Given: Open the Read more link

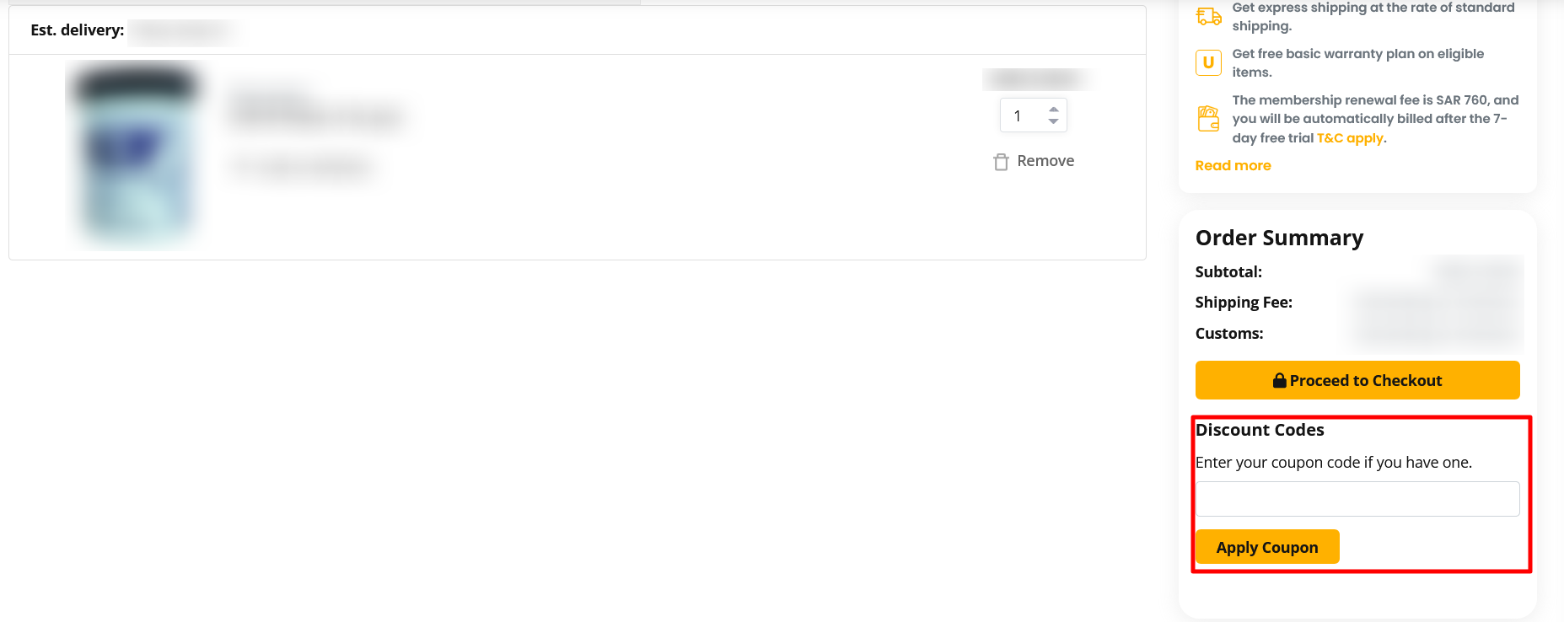Looking at the screenshot, I should tap(1233, 165).
